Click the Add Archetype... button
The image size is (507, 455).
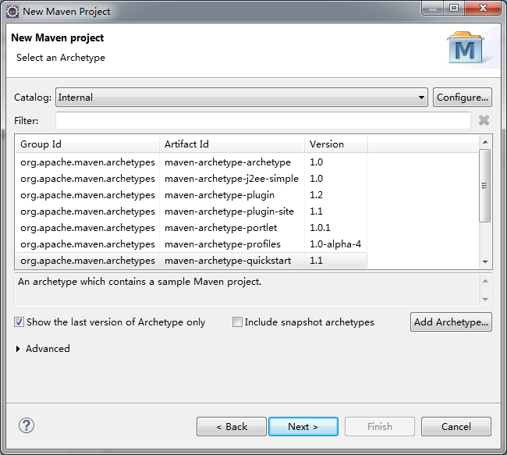tap(451, 322)
